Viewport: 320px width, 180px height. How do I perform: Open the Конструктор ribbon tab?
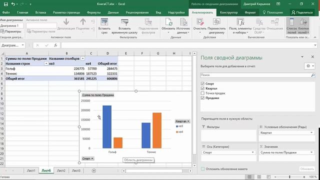pos(229,12)
